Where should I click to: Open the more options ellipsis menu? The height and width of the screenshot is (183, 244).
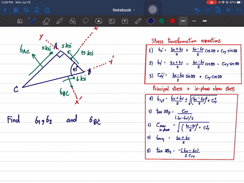click(x=239, y=10)
